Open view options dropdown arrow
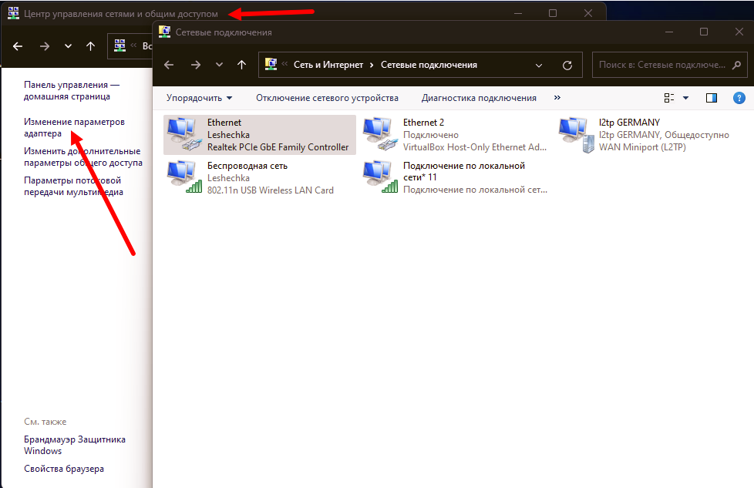This screenshot has width=754, height=488. click(x=685, y=98)
